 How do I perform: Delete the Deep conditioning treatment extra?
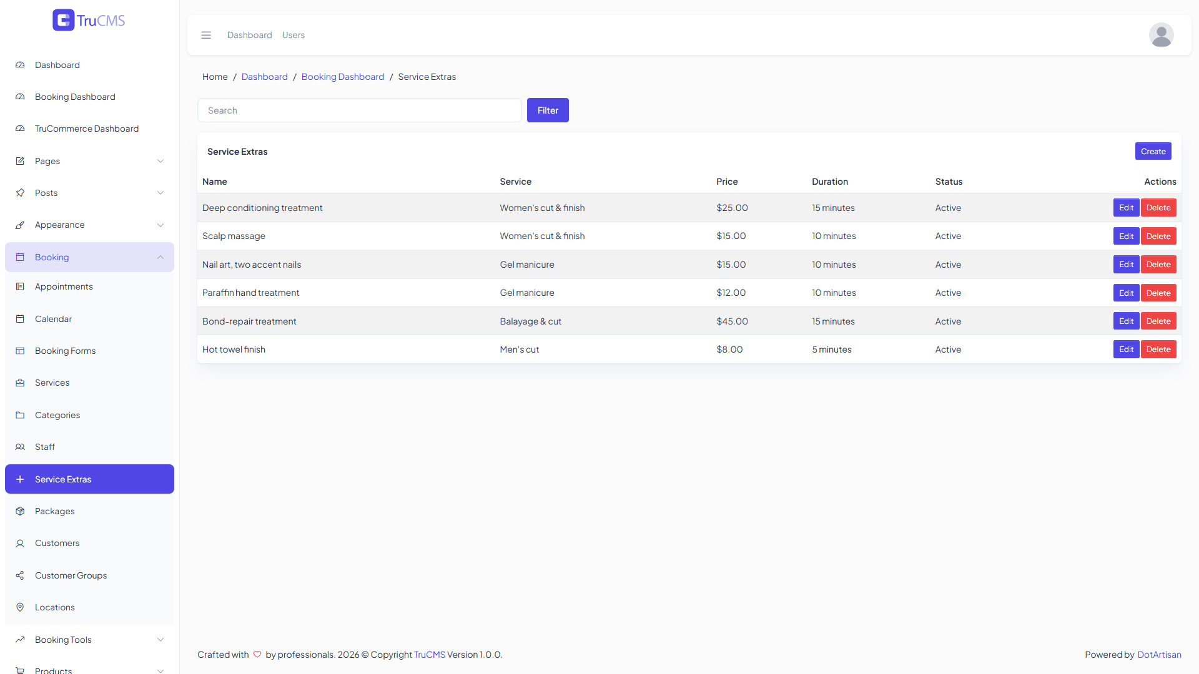(1158, 208)
